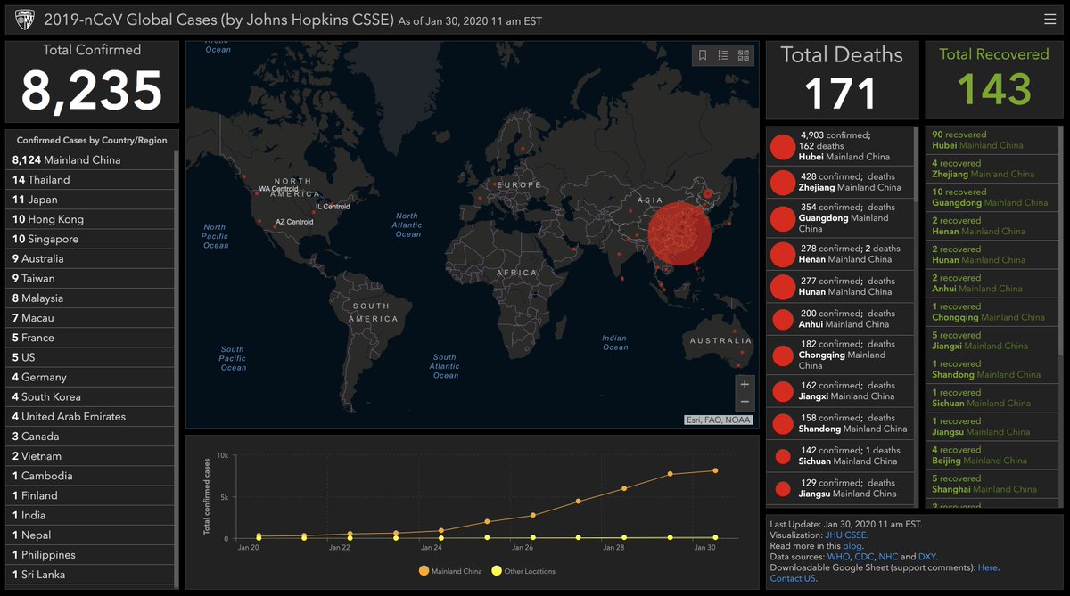Click the Jan 30 Mainland China data point
Viewport: 1070px width, 596px height.
point(715,471)
